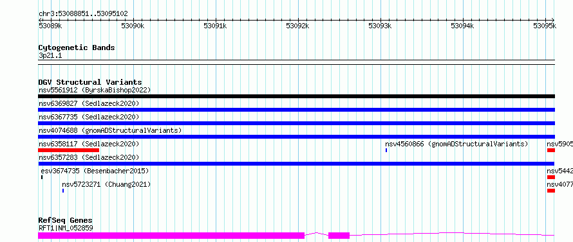Click the red bar under the nsv4077 label
The height and width of the screenshot is (242, 573).
click(x=551, y=191)
